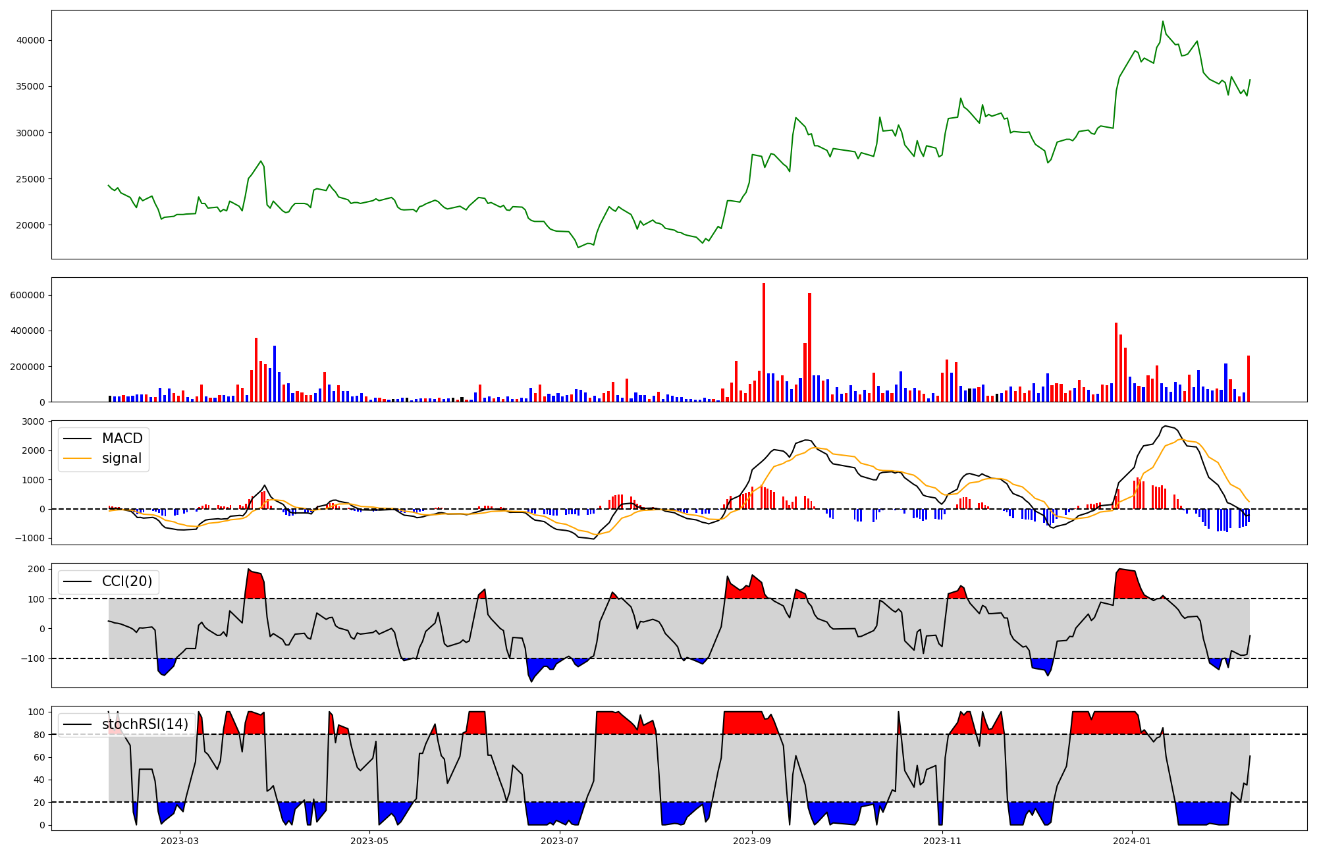Click the 35000 price axis label
The image size is (1317, 856).
click(30, 86)
